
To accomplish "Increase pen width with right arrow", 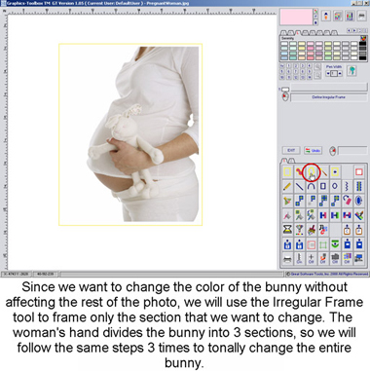I will tap(340, 74).
